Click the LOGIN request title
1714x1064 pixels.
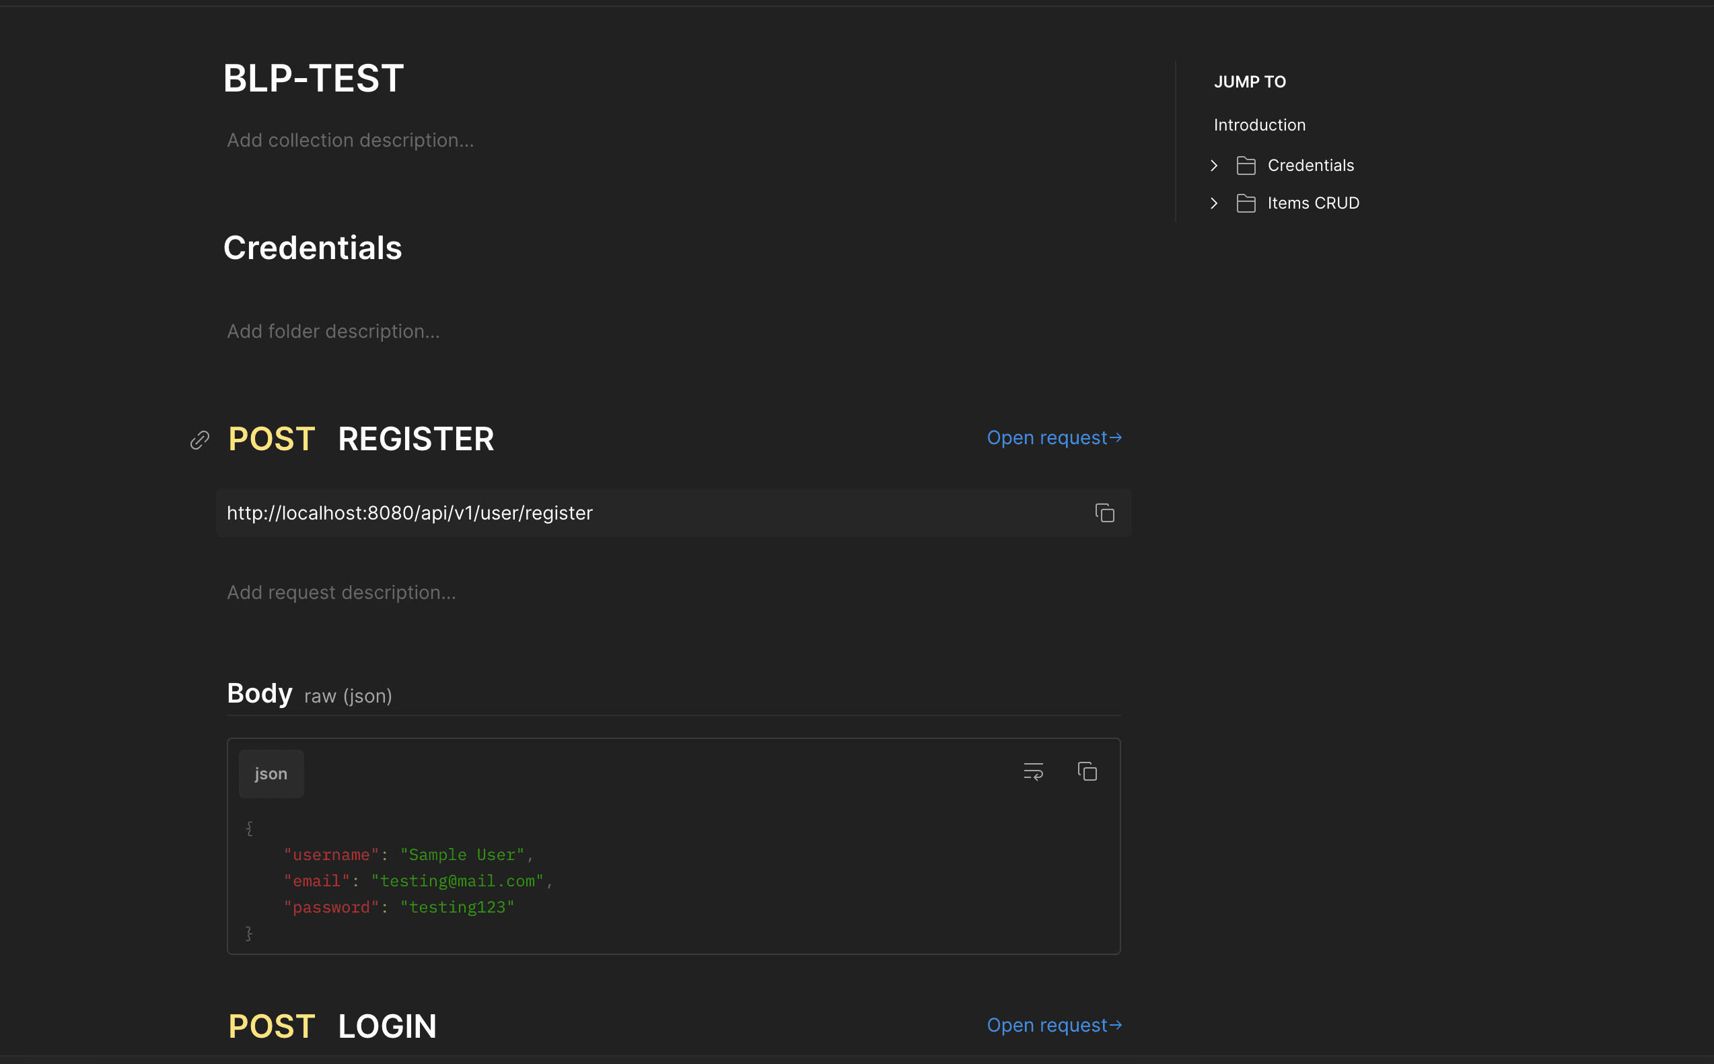point(387,1027)
